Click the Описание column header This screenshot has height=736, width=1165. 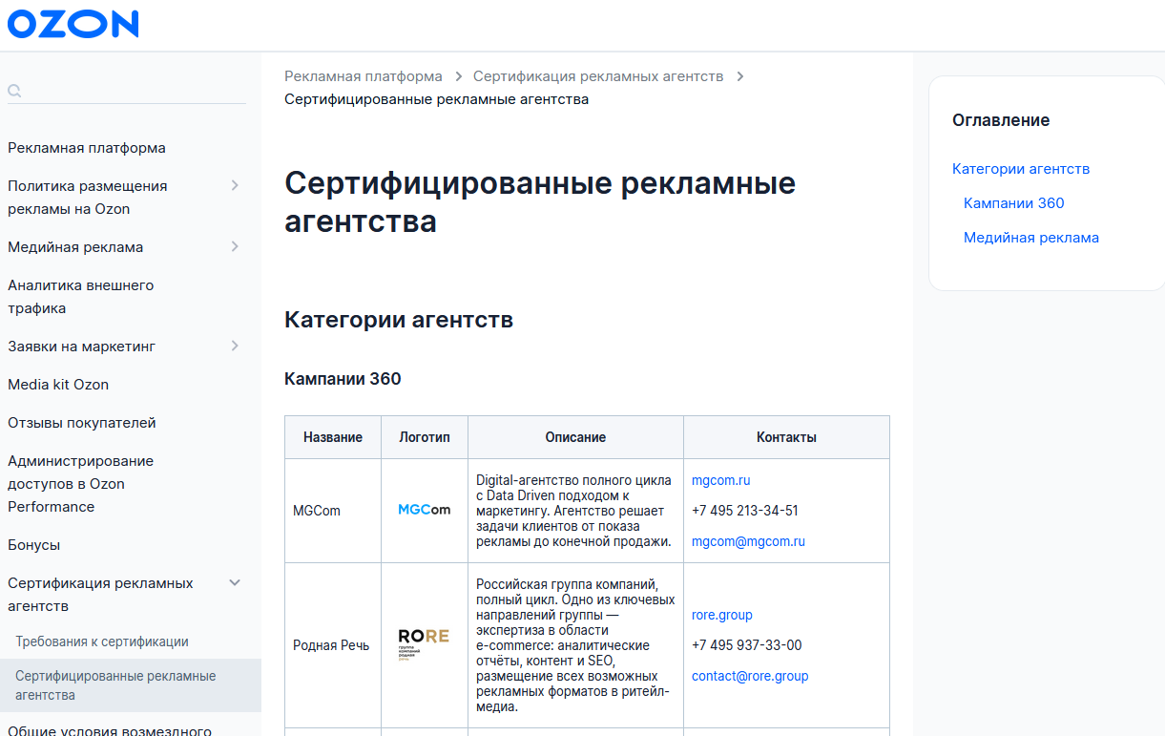click(x=575, y=437)
